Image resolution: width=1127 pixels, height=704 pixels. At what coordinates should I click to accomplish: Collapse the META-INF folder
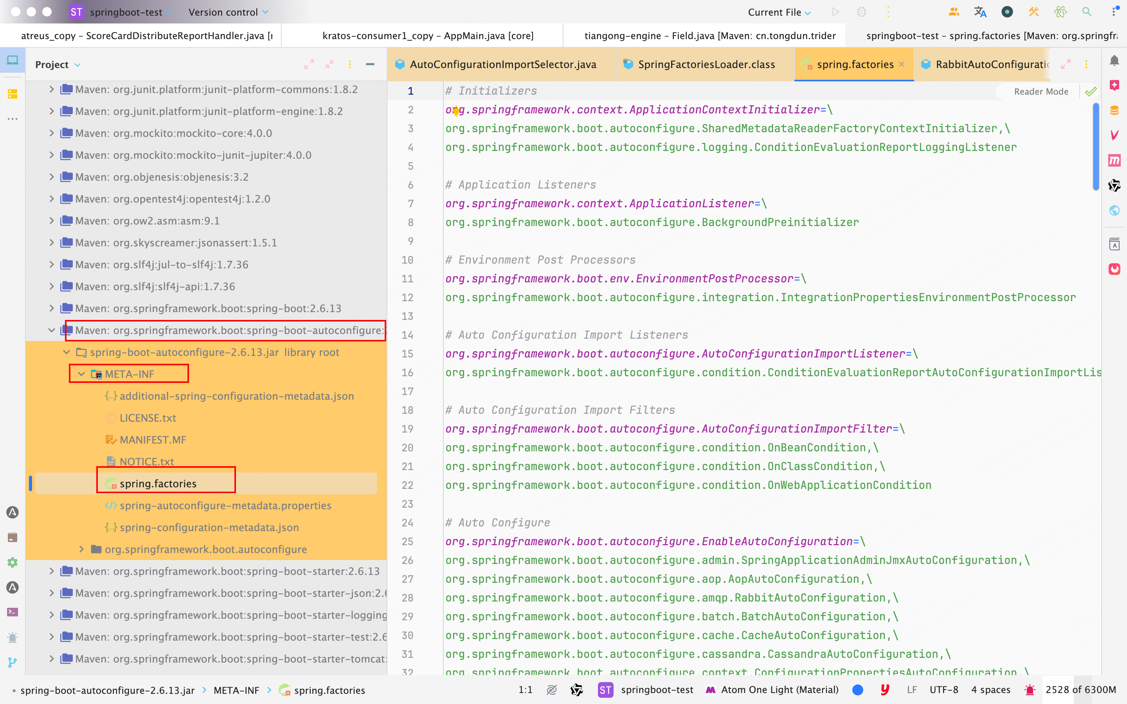tap(81, 374)
